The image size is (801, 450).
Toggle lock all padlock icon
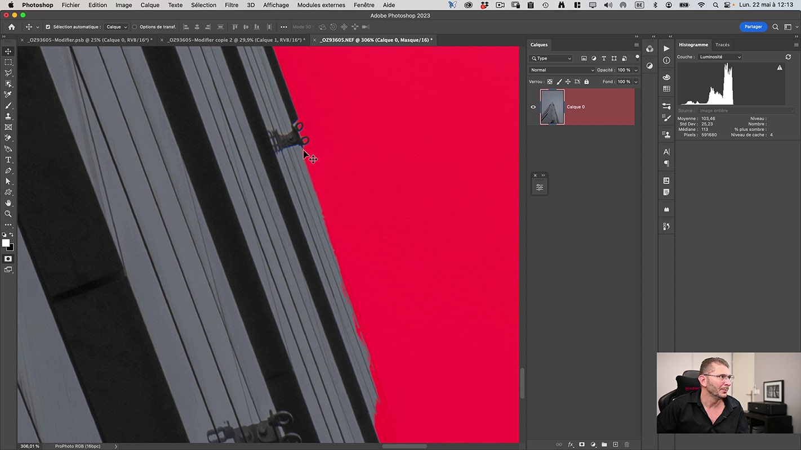(586, 82)
